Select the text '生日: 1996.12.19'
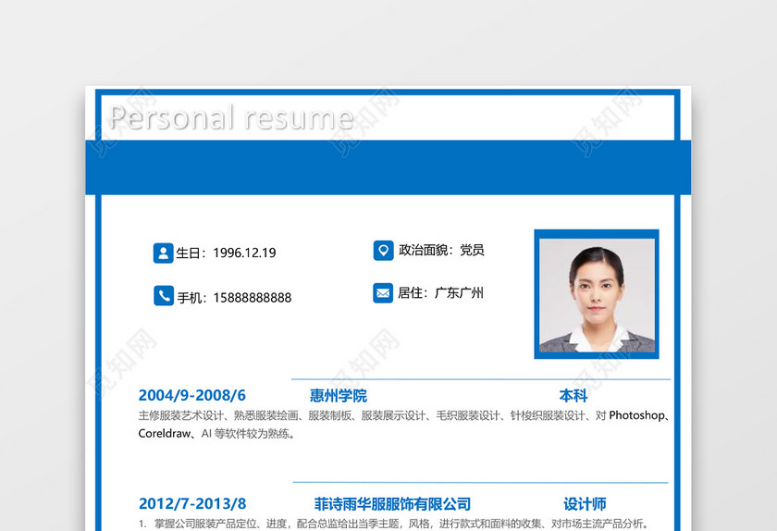The width and height of the screenshot is (777, 531). pyautogui.click(x=226, y=253)
